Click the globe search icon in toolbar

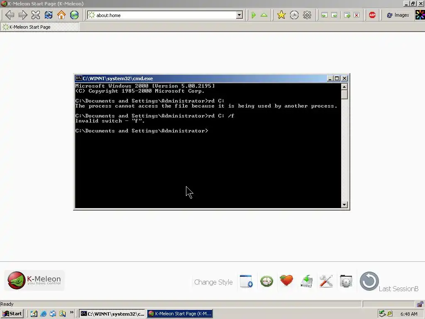74,15
